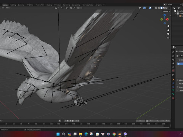
Task: Click the Play animation button
Action: point(73,121)
